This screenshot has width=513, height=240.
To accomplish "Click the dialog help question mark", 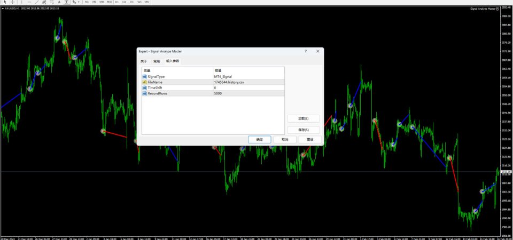I will click(306, 51).
